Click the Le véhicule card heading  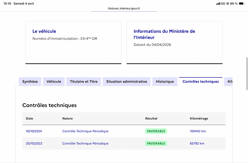44,31
